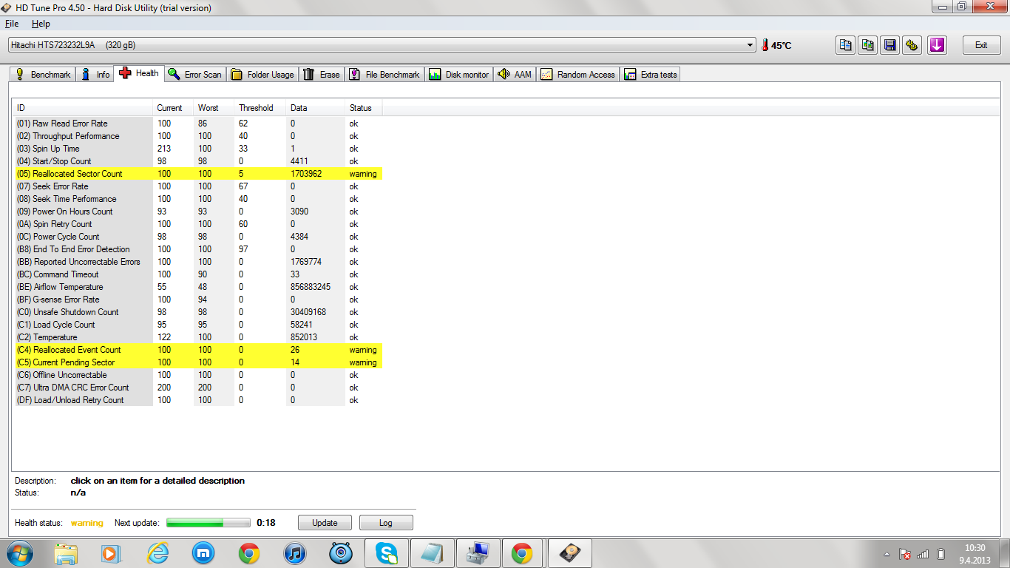
Task: Click the data value 1703962
Action: pos(306,174)
